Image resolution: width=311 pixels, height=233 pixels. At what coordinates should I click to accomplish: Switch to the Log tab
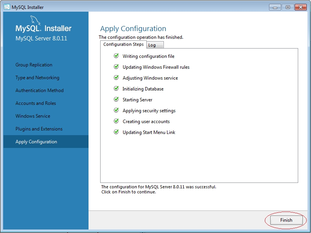[x=152, y=45]
